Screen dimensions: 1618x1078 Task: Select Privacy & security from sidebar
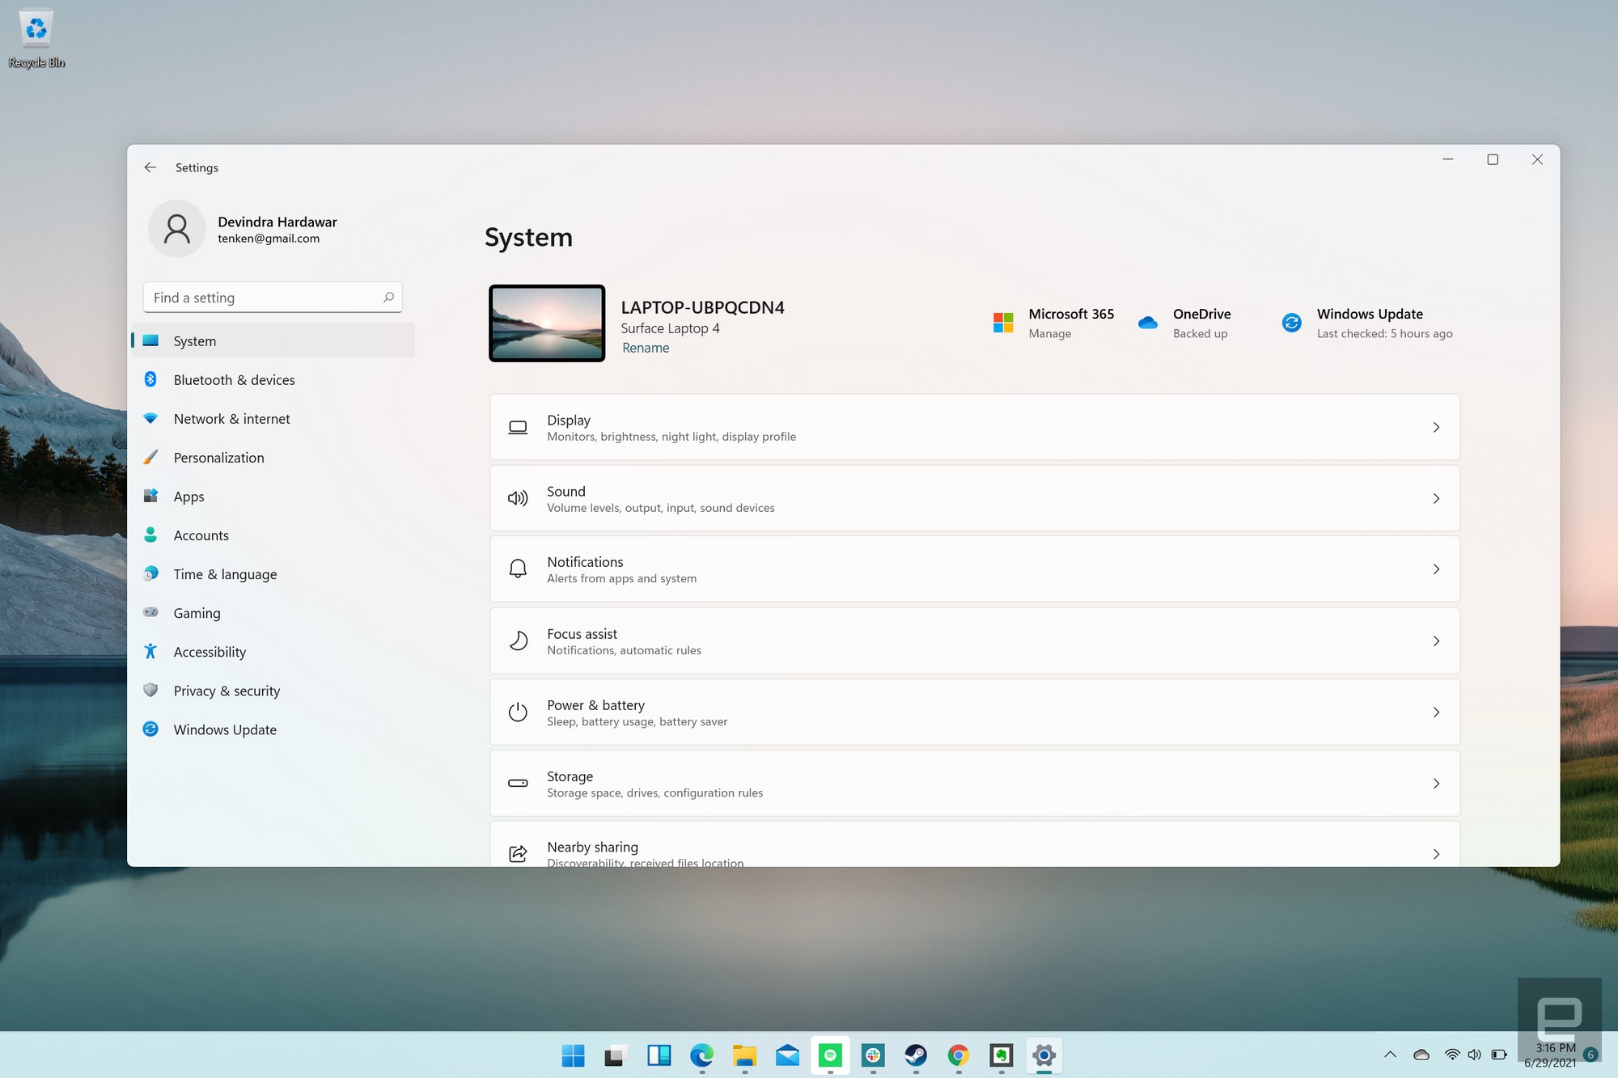(x=227, y=691)
